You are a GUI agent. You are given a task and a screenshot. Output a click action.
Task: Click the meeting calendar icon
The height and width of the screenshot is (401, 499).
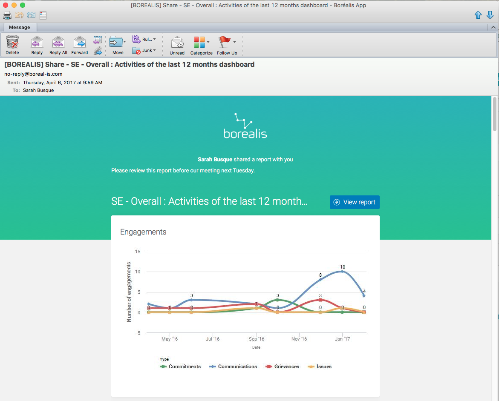click(98, 40)
